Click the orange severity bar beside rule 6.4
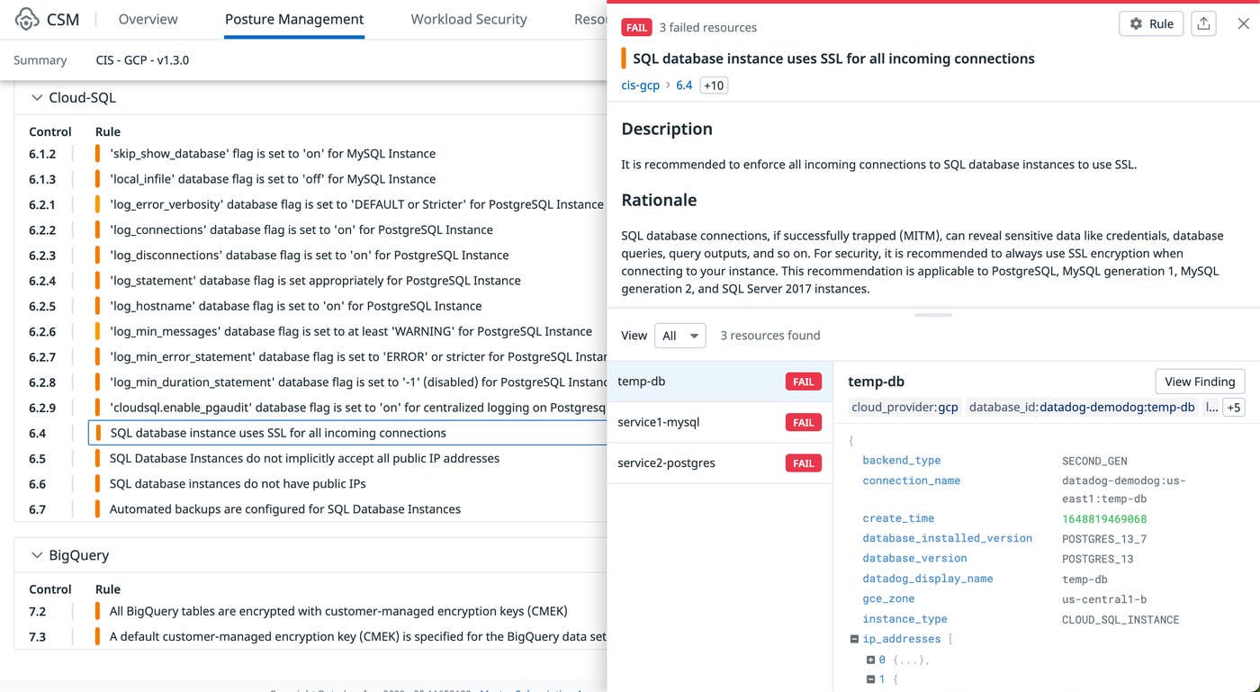Image resolution: width=1260 pixels, height=692 pixels. [96, 433]
